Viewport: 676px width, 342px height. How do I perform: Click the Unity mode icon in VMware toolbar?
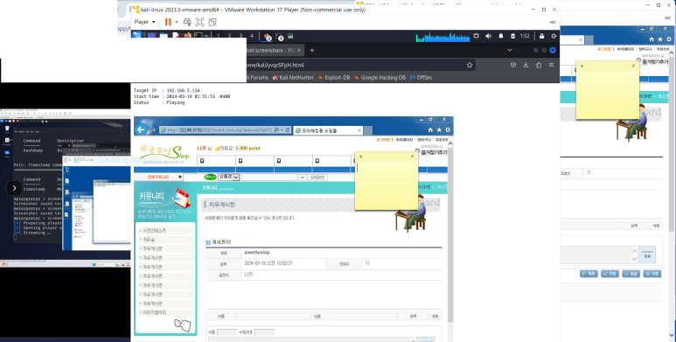coord(213,22)
